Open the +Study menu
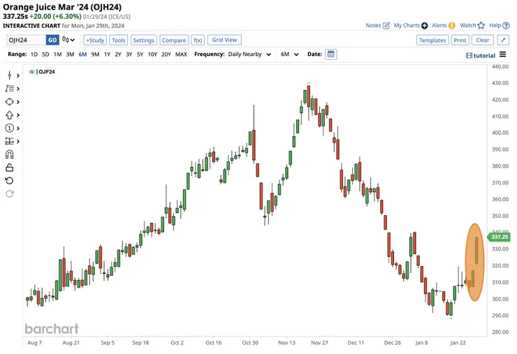This screenshot has width=517, height=354. [x=95, y=40]
